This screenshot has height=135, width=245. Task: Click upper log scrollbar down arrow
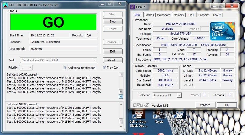coord(121,97)
